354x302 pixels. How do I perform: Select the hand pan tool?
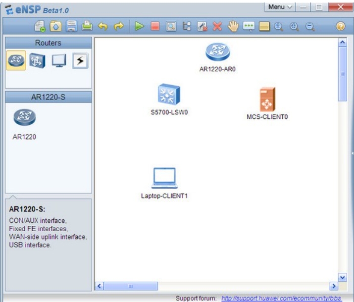[233, 26]
